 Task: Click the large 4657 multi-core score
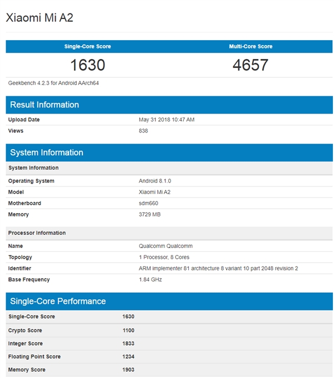tap(250, 65)
